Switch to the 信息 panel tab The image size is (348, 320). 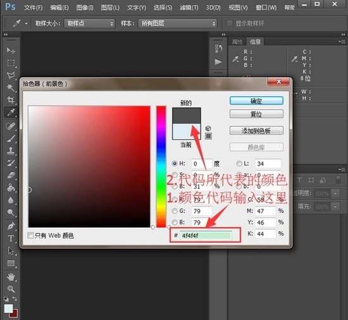pyautogui.click(x=255, y=42)
